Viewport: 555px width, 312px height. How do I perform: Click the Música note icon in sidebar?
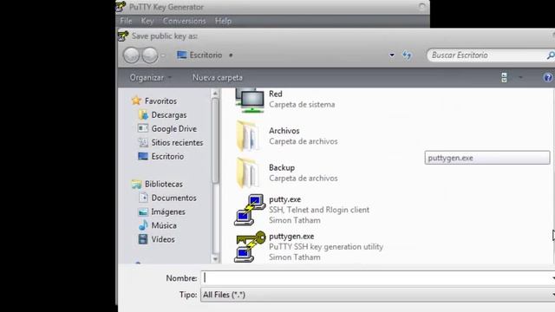pos(143,225)
